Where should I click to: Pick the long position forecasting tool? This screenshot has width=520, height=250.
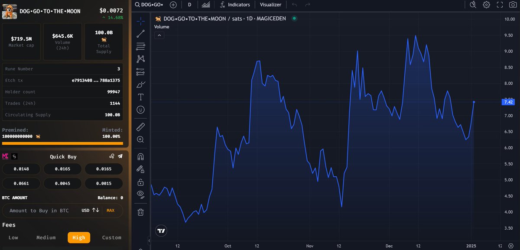pos(140,71)
